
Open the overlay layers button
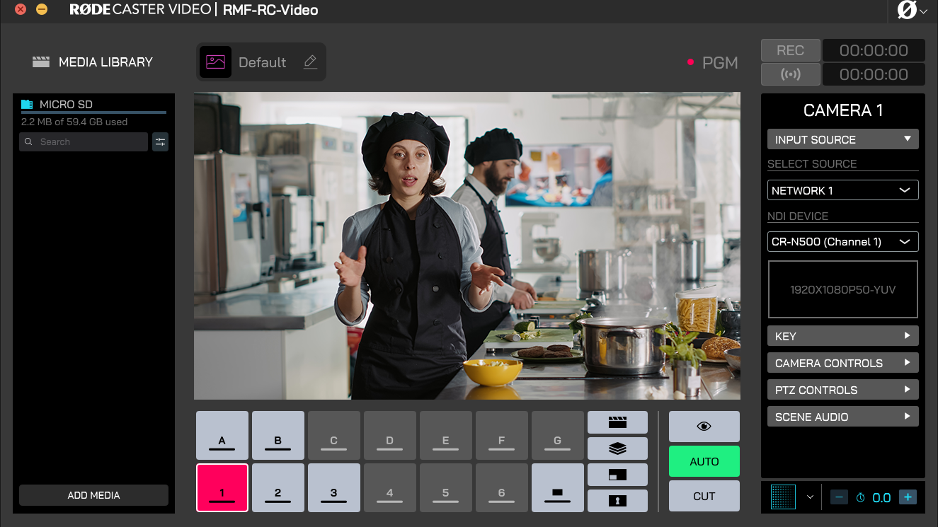tap(617, 448)
